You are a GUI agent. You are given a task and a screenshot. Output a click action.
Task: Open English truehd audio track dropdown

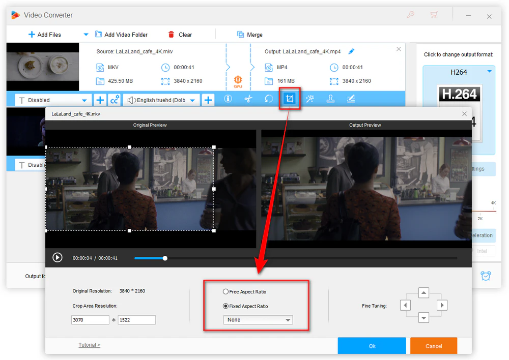click(x=161, y=100)
